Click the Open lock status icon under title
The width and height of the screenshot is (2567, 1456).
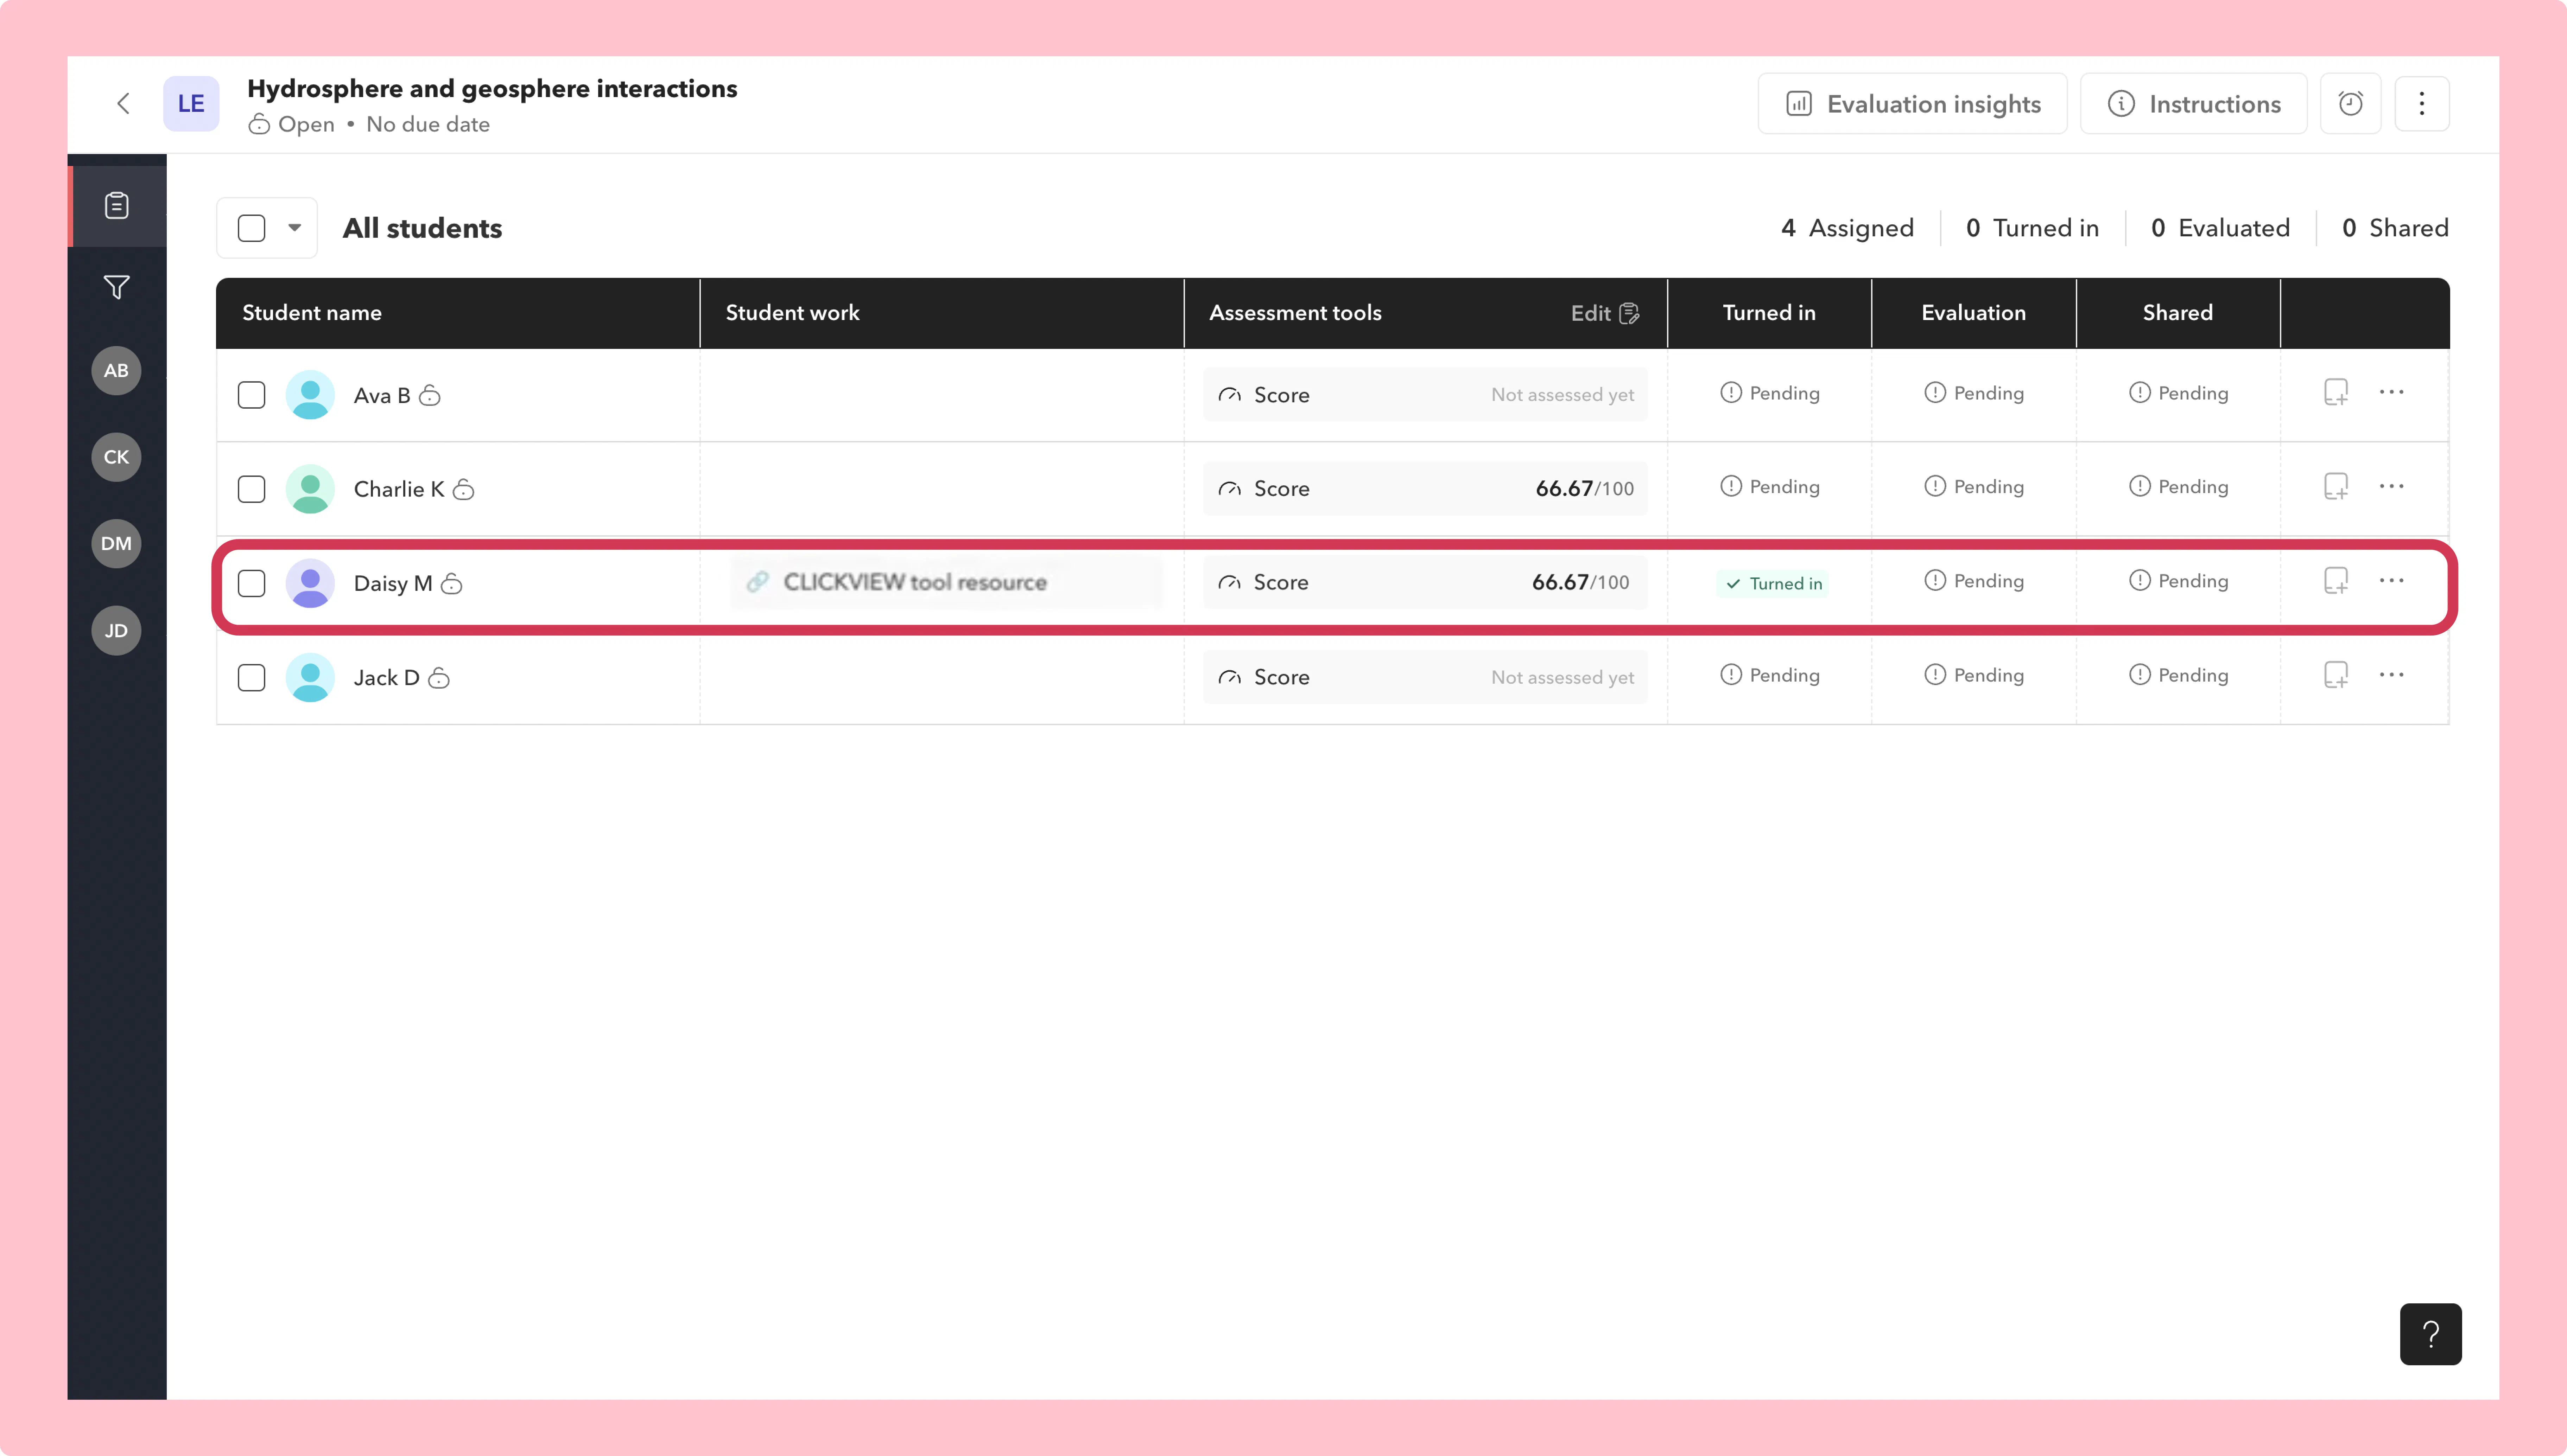259,124
